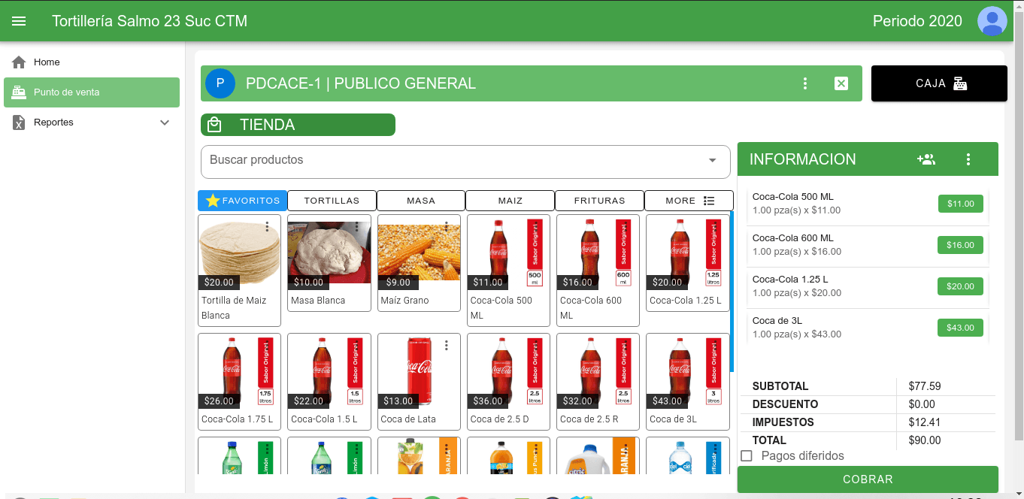Open the user account avatar
Viewport: 1024px width, 499px height.
992,21
